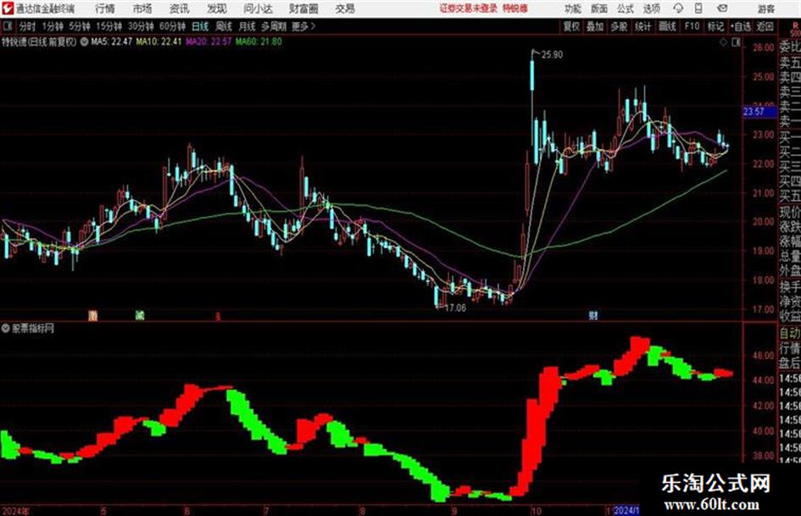Switch to the 分时 chart tab

coord(27,26)
